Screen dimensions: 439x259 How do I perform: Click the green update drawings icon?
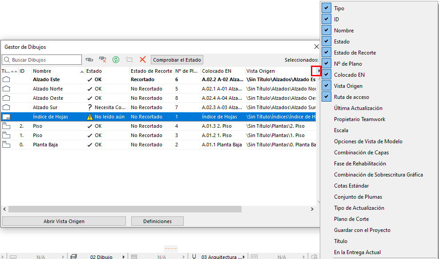116,59
